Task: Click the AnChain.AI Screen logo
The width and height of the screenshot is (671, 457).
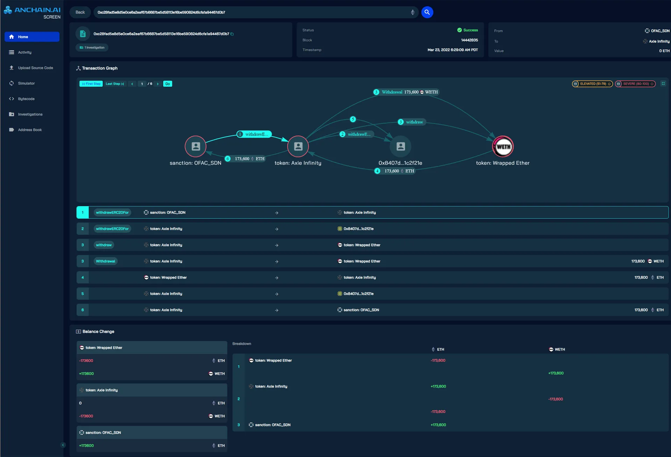Action: [32, 12]
